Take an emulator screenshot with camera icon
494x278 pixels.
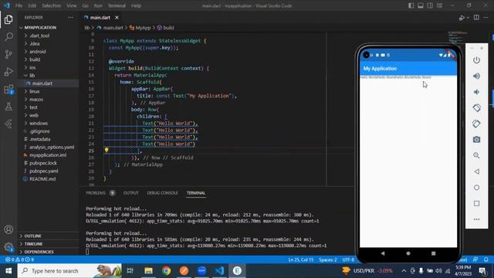pyautogui.click(x=477, y=139)
